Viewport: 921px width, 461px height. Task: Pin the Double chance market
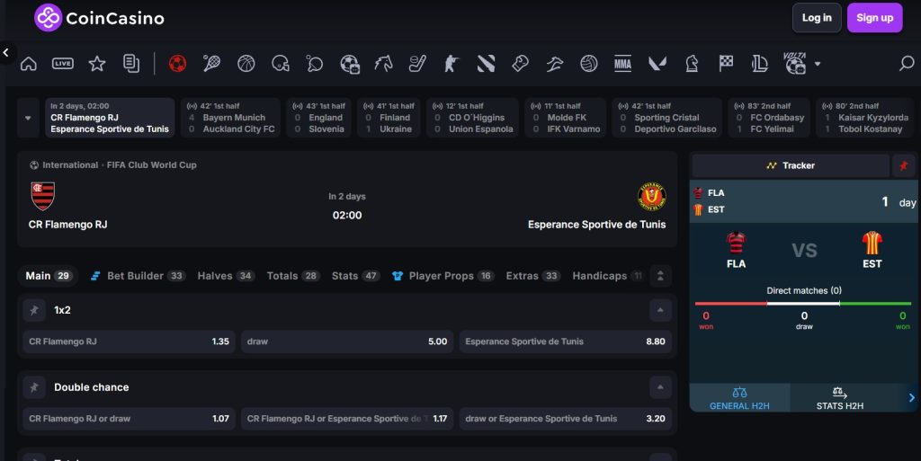34,387
